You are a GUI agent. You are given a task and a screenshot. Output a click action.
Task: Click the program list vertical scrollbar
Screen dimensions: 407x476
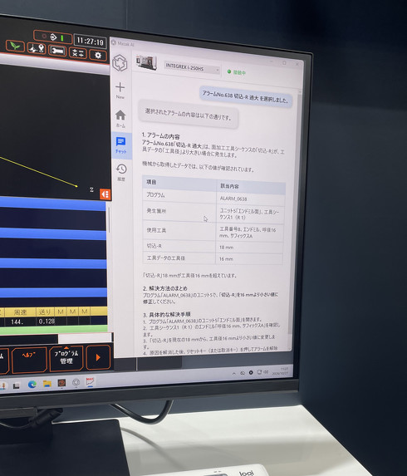[x=109, y=220]
